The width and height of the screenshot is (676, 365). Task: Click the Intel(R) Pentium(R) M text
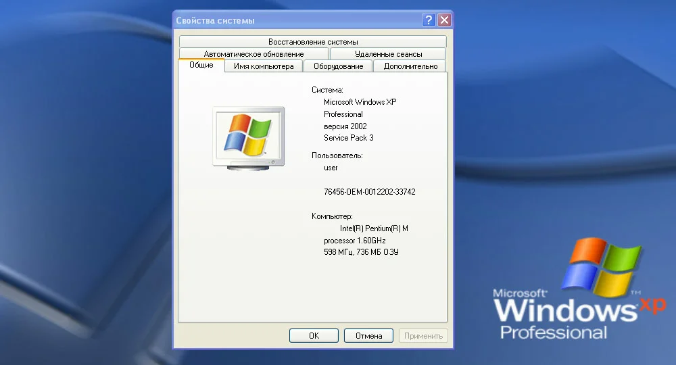pyautogui.click(x=374, y=228)
